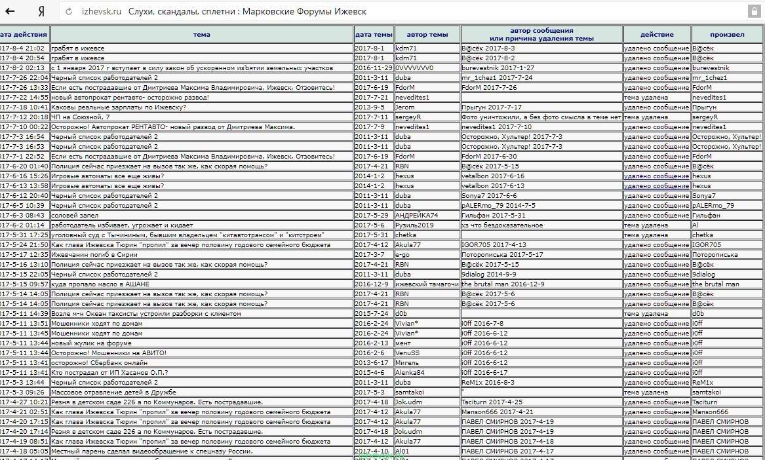Image resolution: width=765 pixels, height=460 pixels.
Task: Click the 'тема' column header
Action: [x=201, y=35]
